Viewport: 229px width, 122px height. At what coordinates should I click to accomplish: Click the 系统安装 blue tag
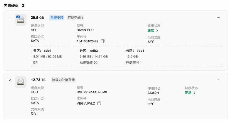tap(57, 18)
